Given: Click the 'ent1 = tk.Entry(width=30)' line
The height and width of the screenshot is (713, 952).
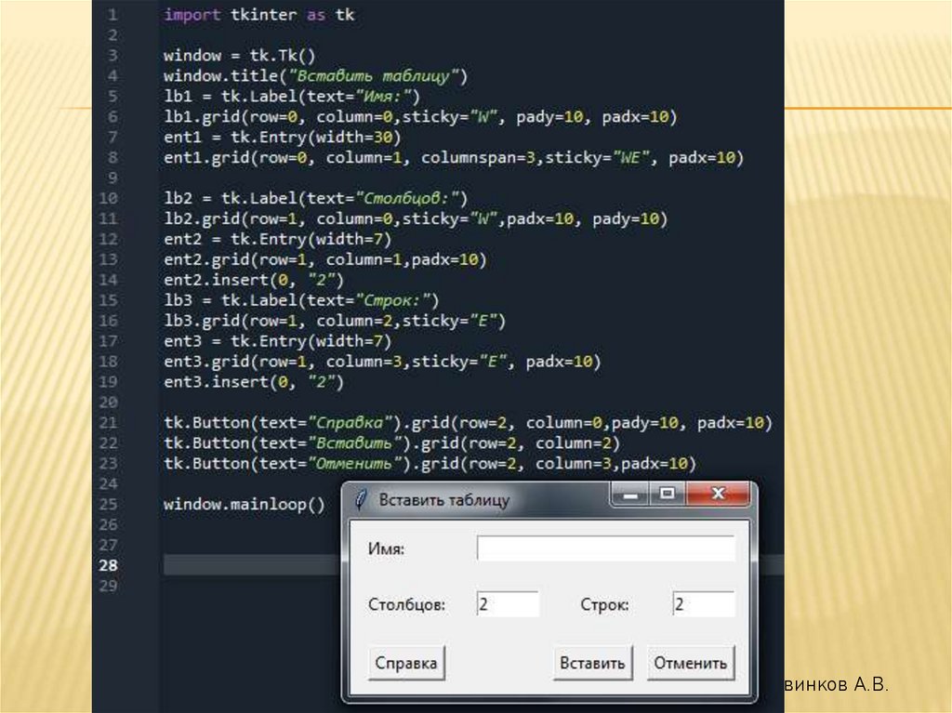Looking at the screenshot, I should click(x=283, y=138).
